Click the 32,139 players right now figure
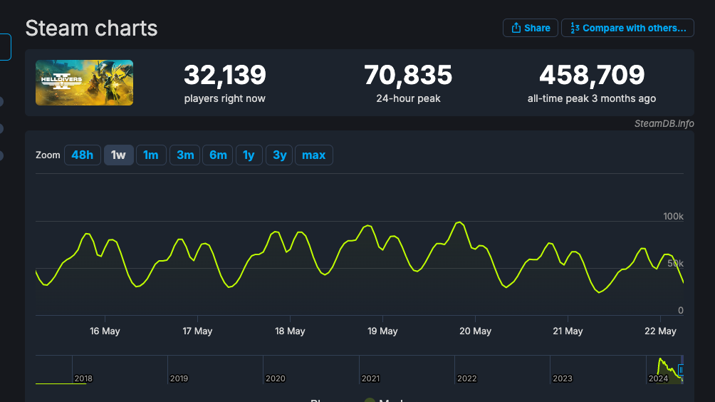The width and height of the screenshot is (715, 402). 225,75
